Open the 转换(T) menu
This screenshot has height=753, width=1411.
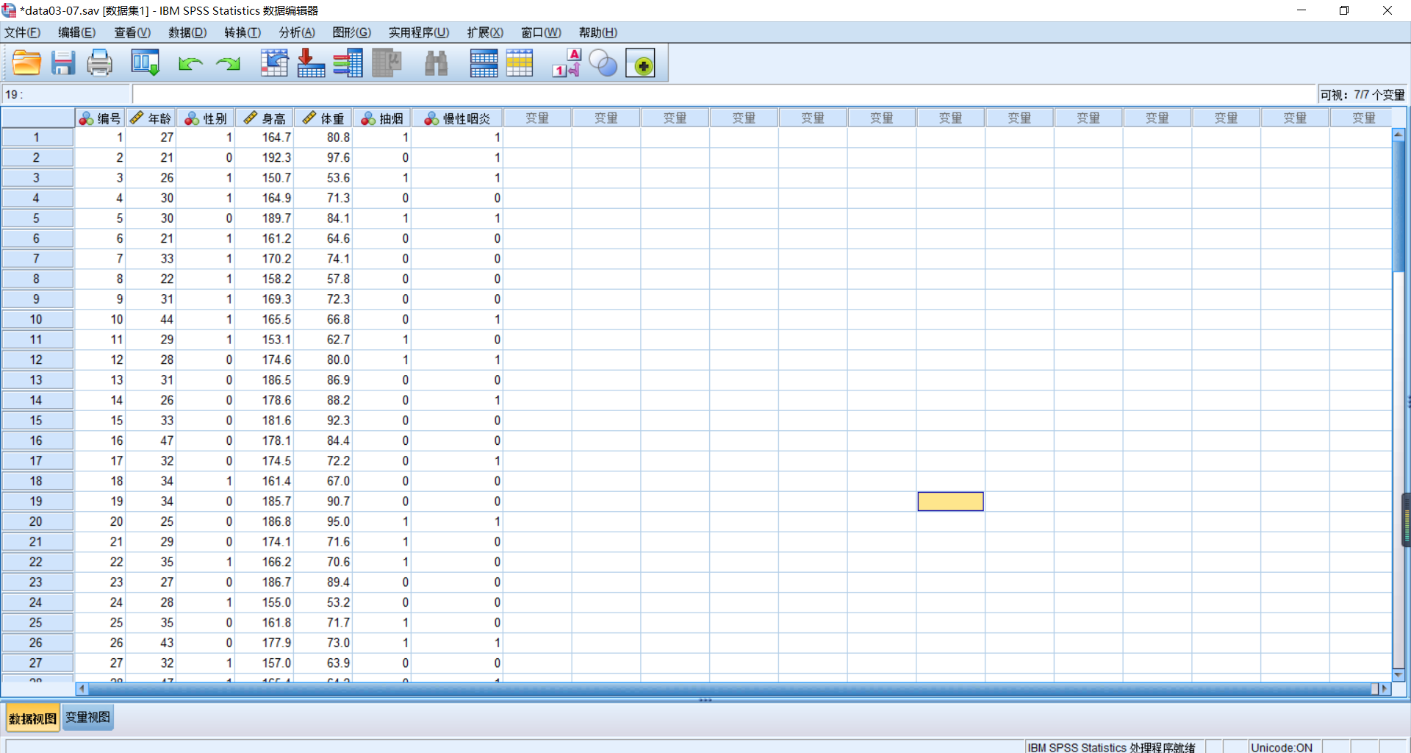tap(243, 32)
